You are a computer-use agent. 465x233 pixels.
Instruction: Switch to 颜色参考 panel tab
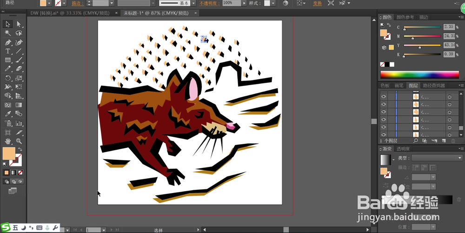click(405, 17)
